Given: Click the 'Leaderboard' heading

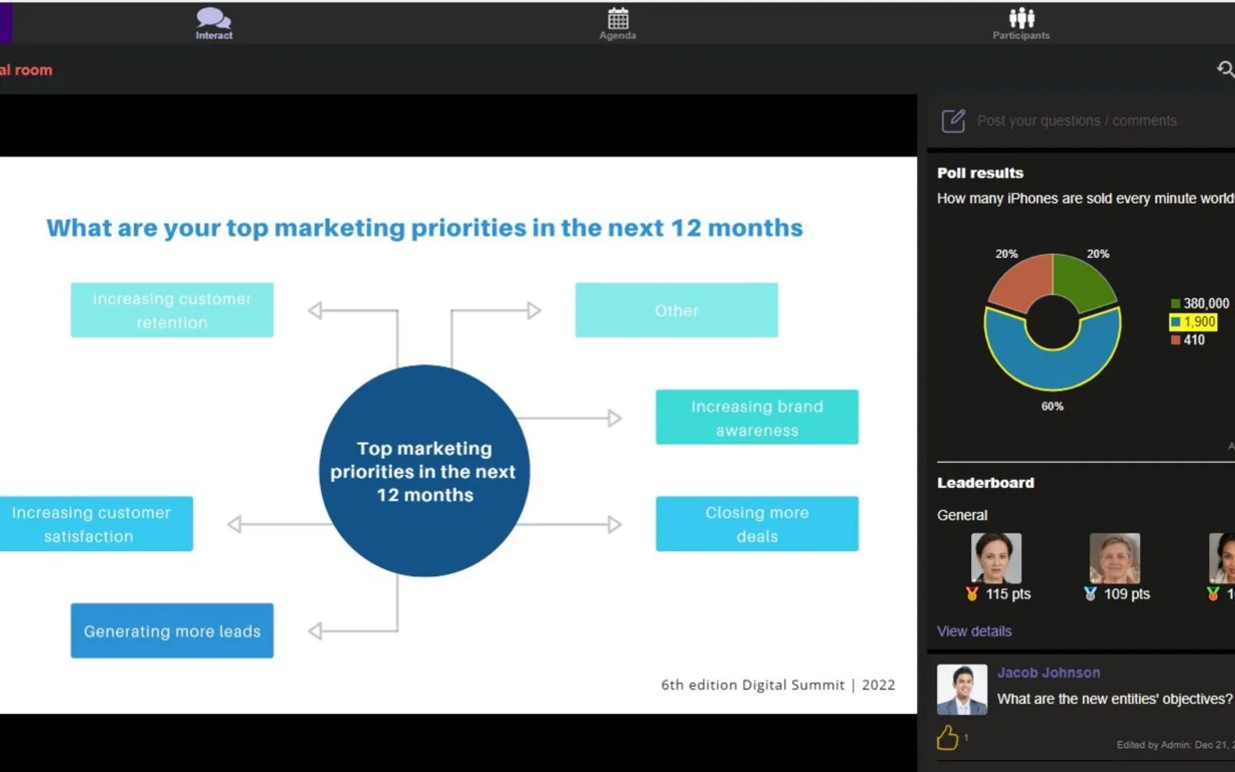Looking at the screenshot, I should pos(986,482).
